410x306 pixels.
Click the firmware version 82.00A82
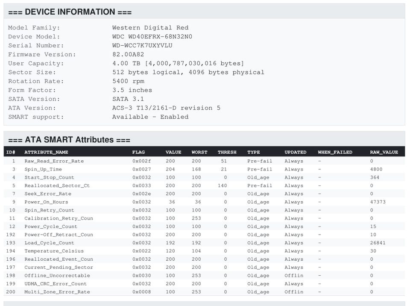point(128,54)
